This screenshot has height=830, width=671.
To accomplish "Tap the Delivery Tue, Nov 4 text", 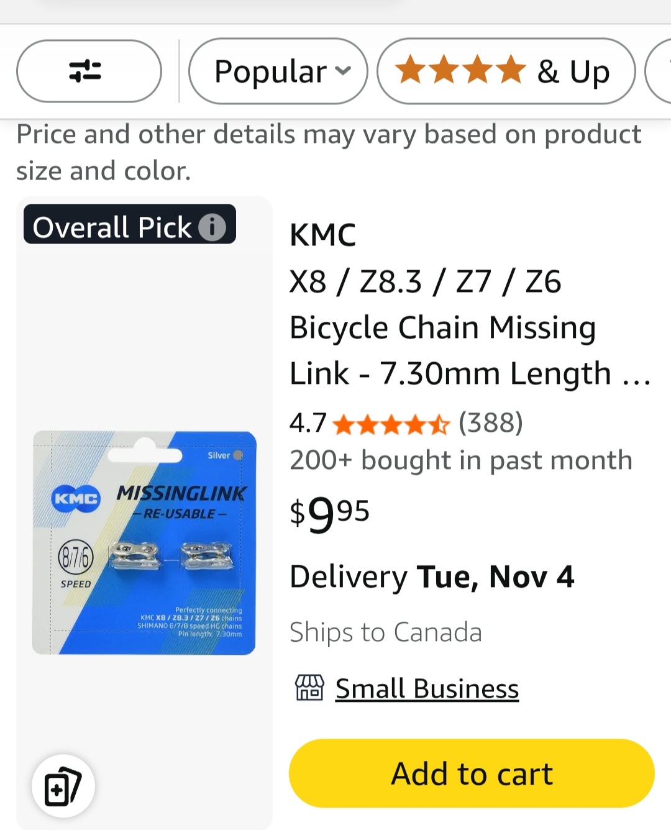I will pos(432,577).
